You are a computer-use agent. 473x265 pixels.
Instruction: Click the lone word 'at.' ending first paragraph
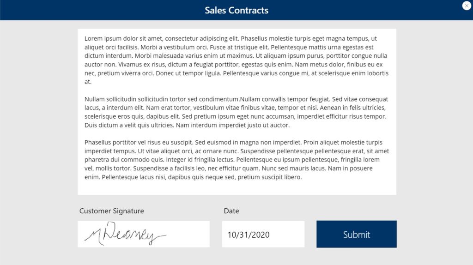point(88,82)
